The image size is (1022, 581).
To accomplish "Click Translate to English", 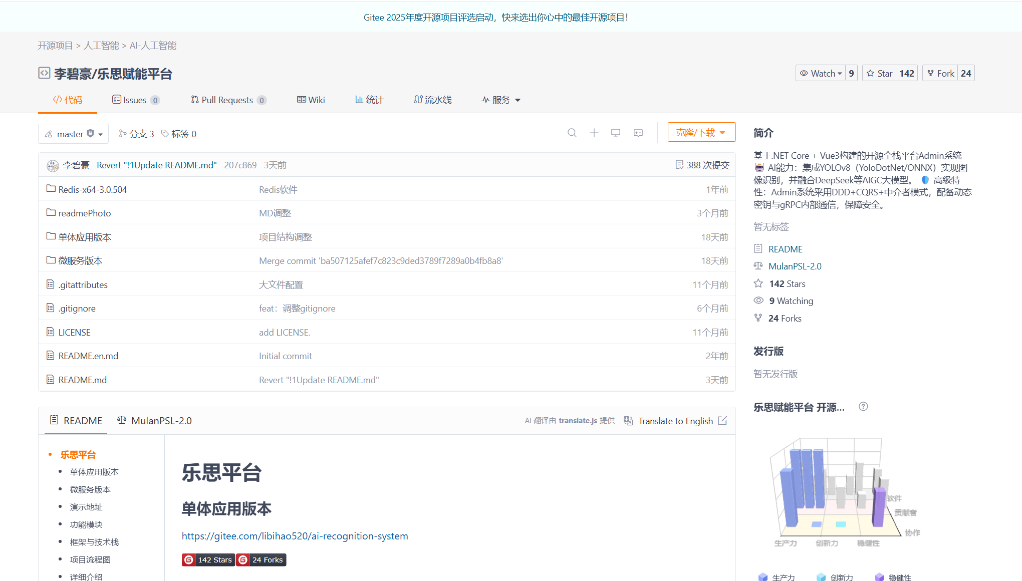I will click(x=675, y=421).
